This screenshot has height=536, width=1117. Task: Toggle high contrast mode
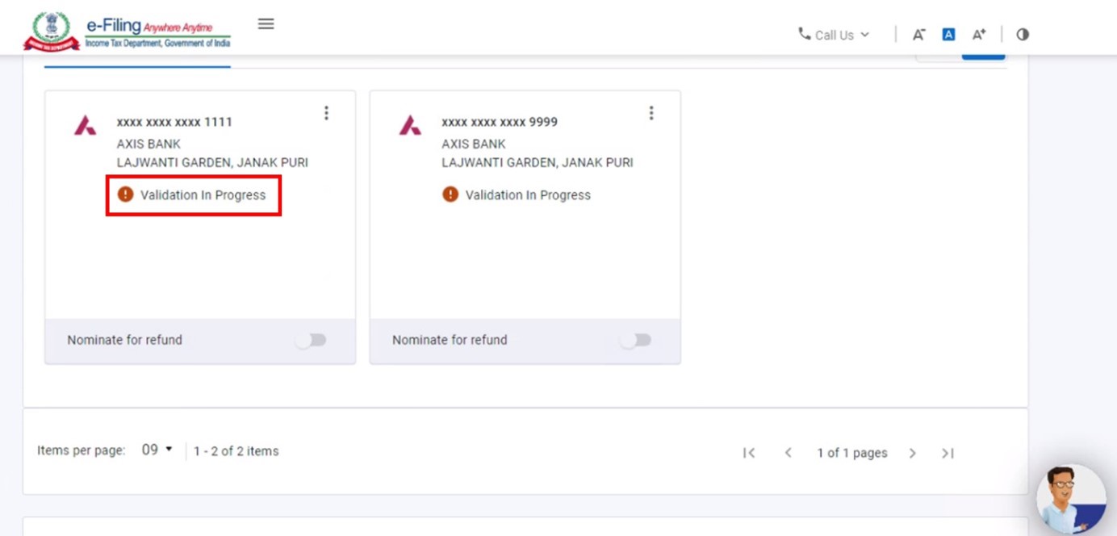[x=1023, y=35]
